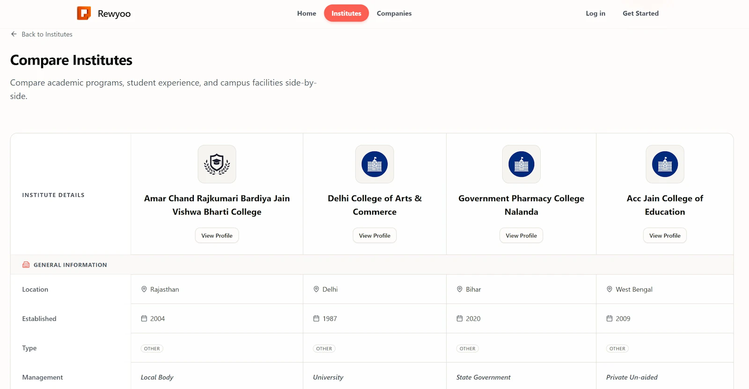This screenshot has width=749, height=389.
Task: Click the Rewyoo brand name
Action: pos(114,14)
